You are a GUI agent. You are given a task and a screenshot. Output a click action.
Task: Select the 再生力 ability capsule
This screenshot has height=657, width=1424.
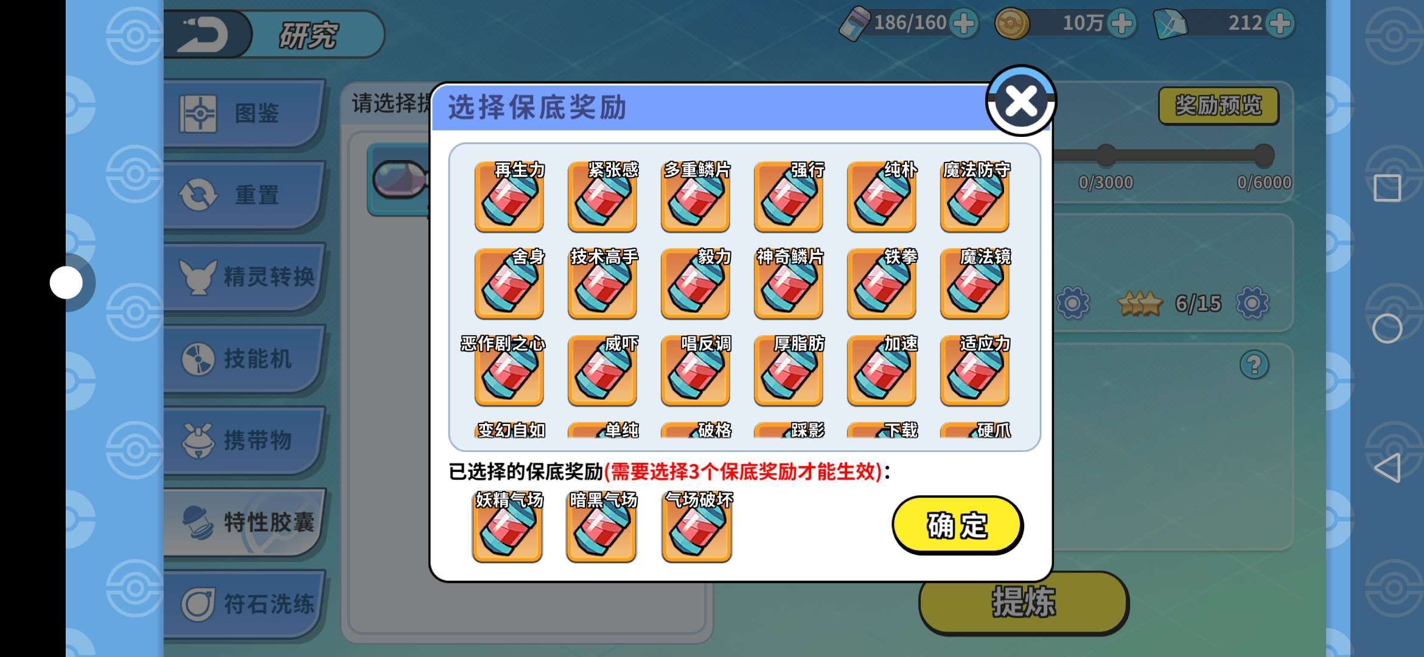[509, 196]
